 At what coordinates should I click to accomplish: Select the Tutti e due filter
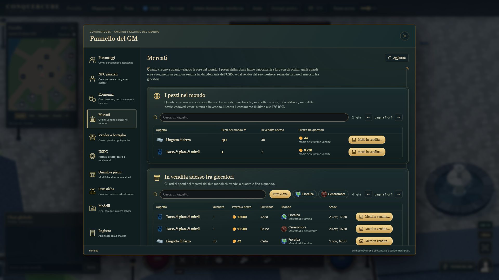tap(280, 194)
